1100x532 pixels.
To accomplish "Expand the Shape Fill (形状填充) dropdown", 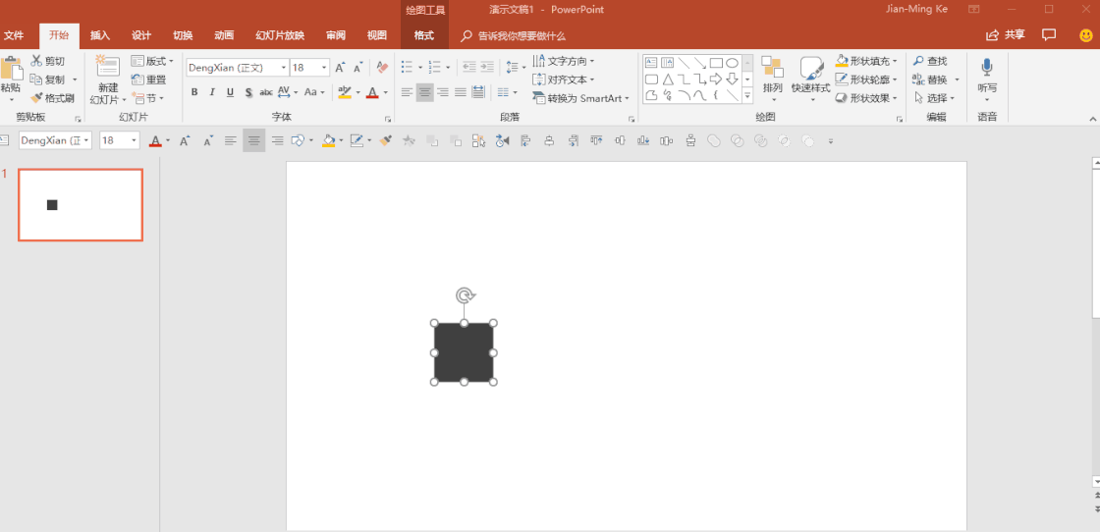I will [x=895, y=61].
